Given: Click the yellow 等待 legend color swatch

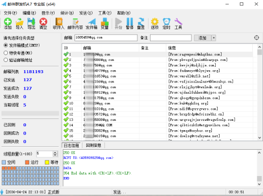Looking at the screenshot, I should coord(47,162).
